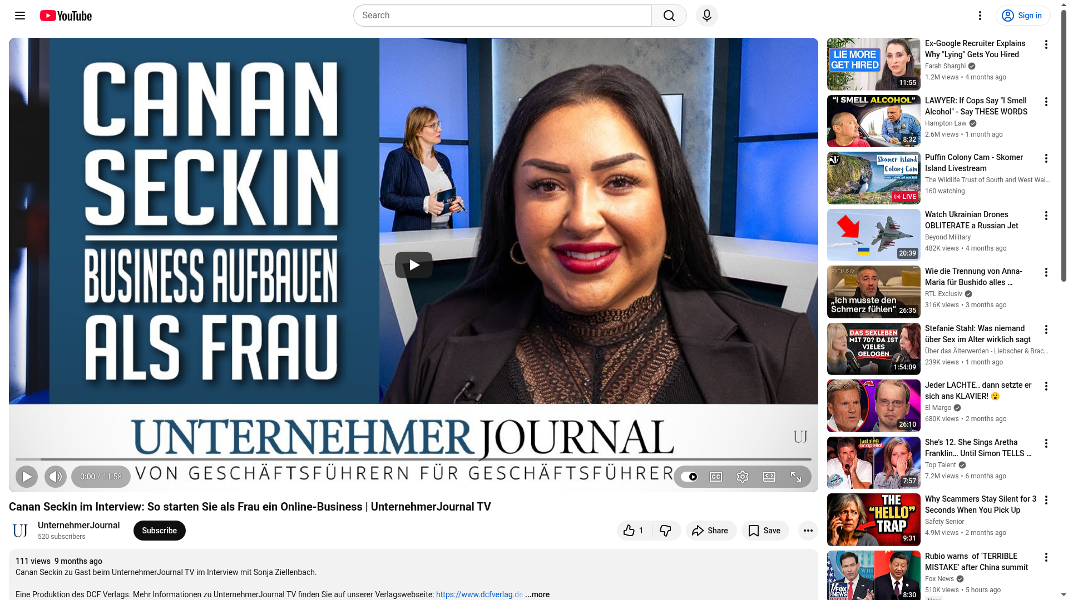This screenshot has width=1068, height=600.
Task: Open options for Why Scammers Stay Silent video
Action: click(1046, 500)
